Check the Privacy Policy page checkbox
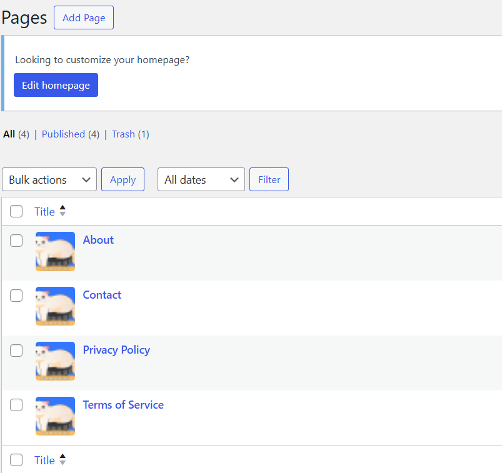The width and height of the screenshot is (502, 473). [x=16, y=351]
